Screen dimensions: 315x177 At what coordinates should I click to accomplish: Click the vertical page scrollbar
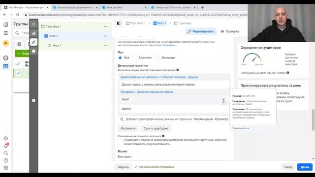click(313, 120)
